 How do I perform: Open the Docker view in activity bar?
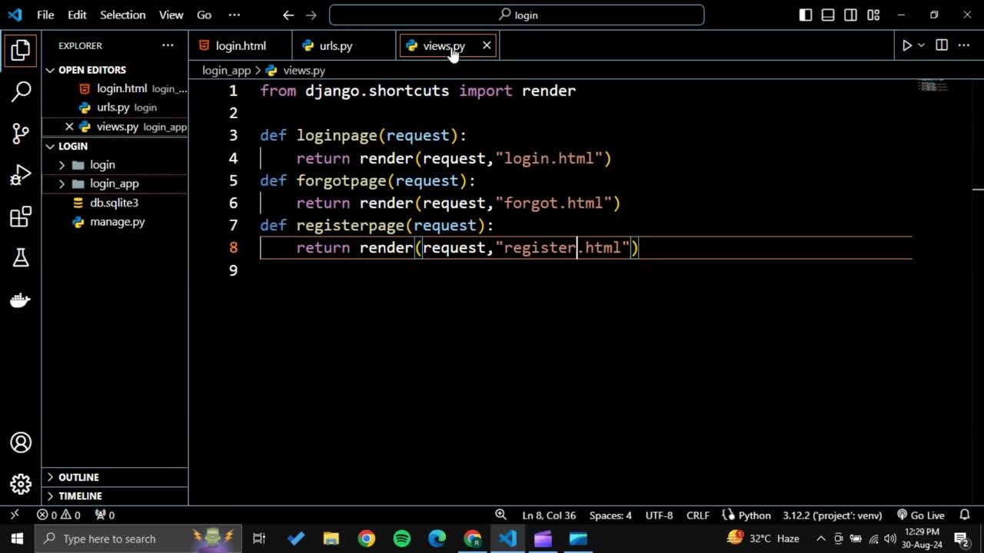point(21,300)
